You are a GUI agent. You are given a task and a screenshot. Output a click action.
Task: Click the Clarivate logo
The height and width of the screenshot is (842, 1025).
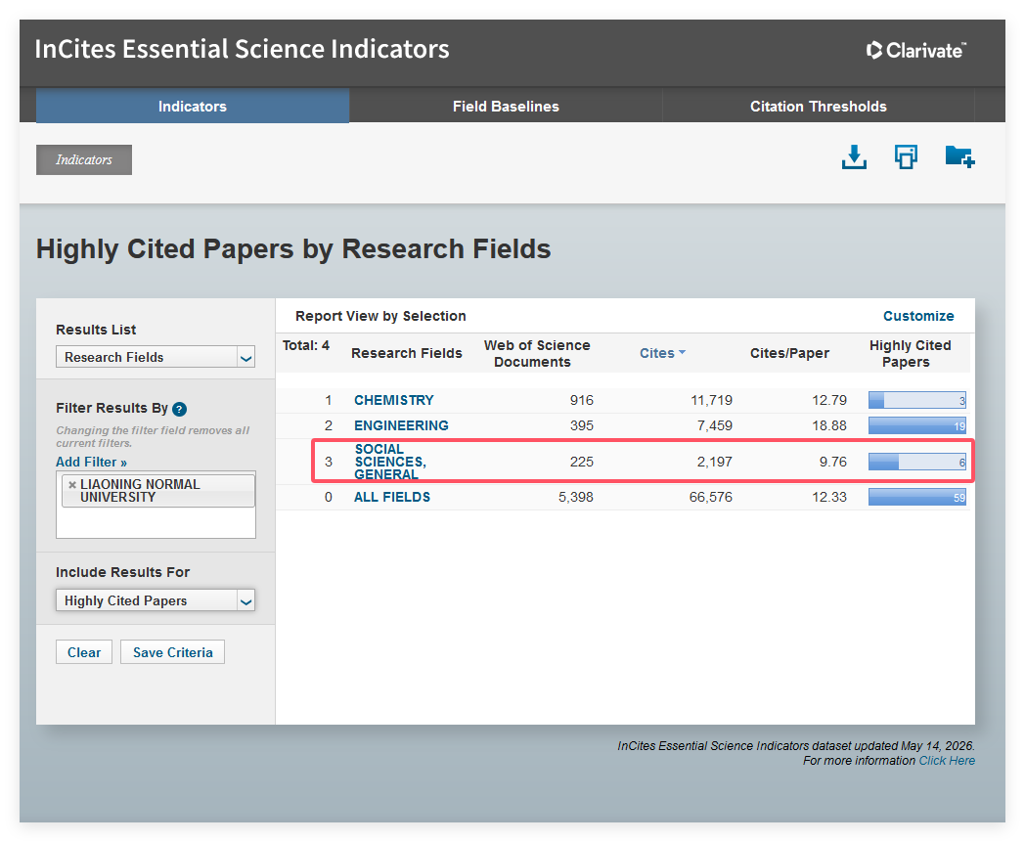tap(915, 50)
